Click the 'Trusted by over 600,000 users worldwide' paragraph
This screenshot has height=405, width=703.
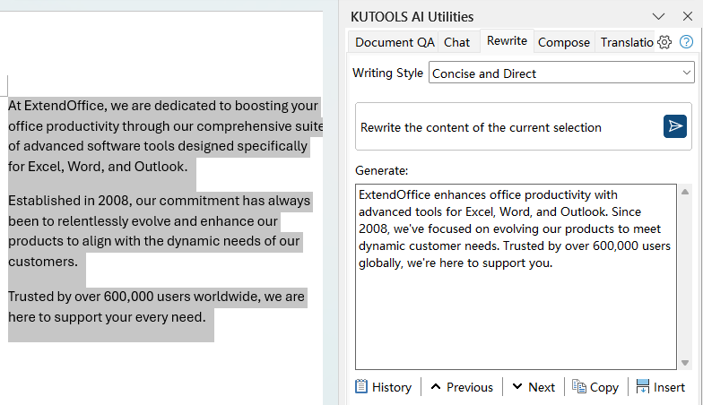coord(156,306)
